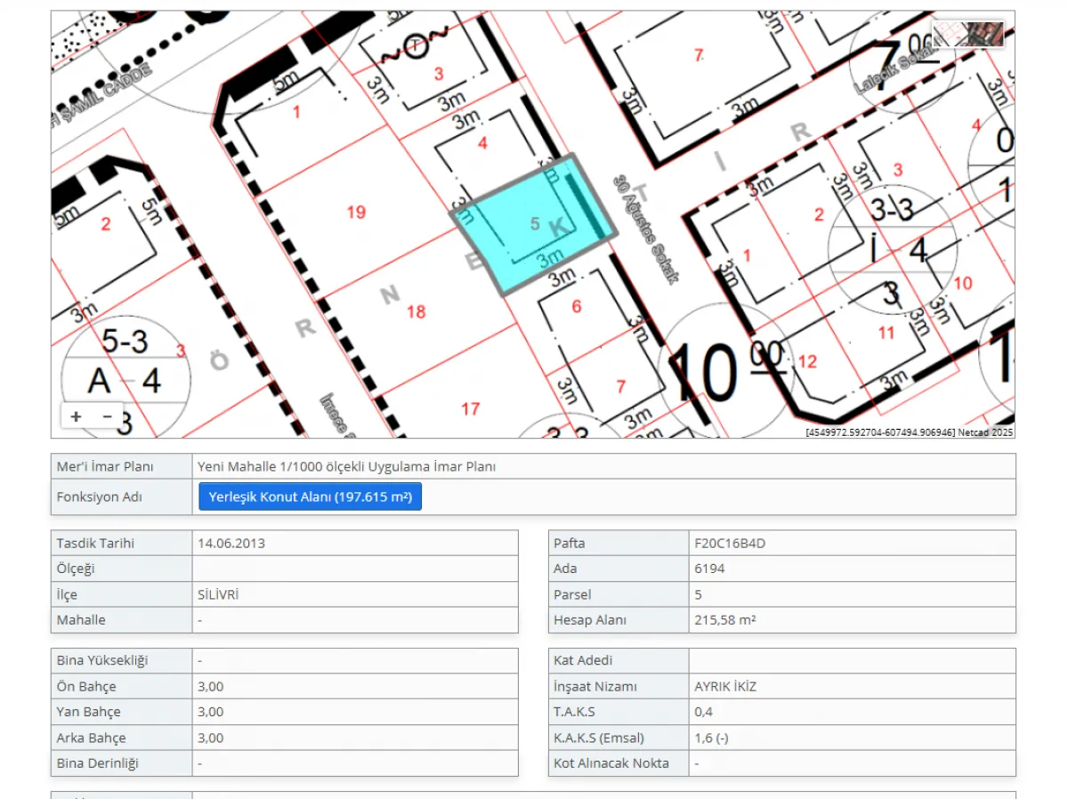
Task: Select the İlçe label cell
Action: click(122, 594)
